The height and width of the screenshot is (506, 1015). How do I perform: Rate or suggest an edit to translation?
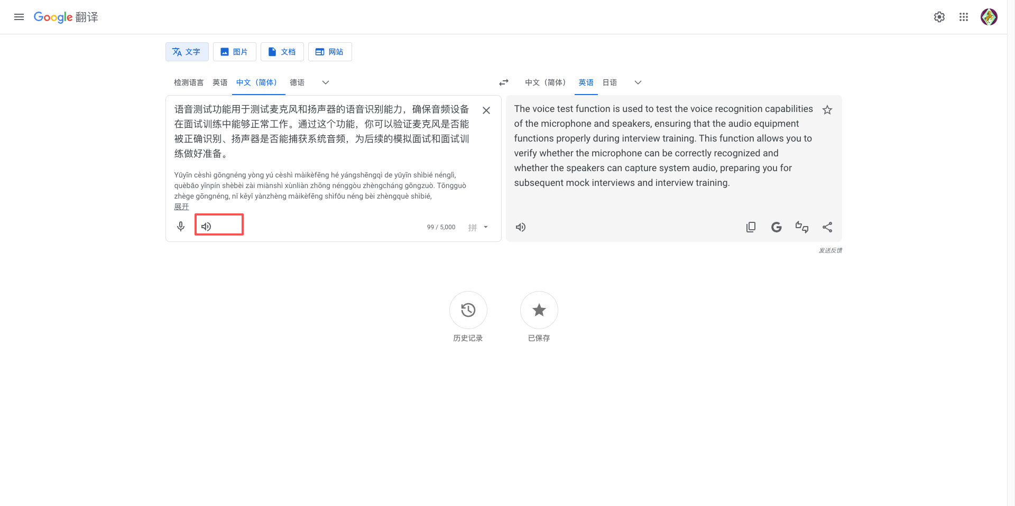click(x=801, y=227)
